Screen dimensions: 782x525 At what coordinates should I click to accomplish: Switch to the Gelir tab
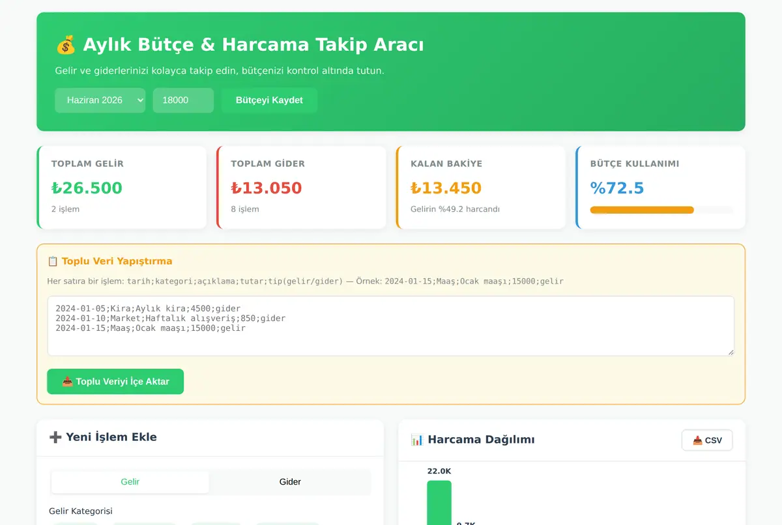[x=130, y=482]
